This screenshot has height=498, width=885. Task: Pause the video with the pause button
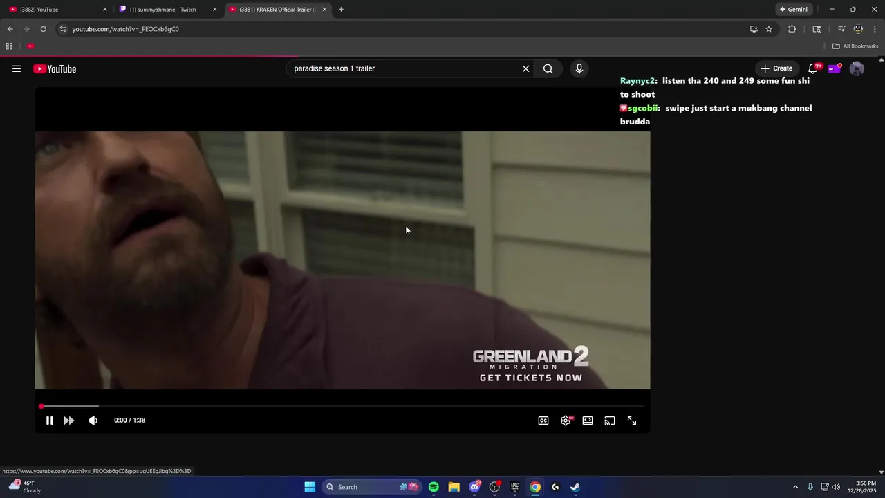50,421
